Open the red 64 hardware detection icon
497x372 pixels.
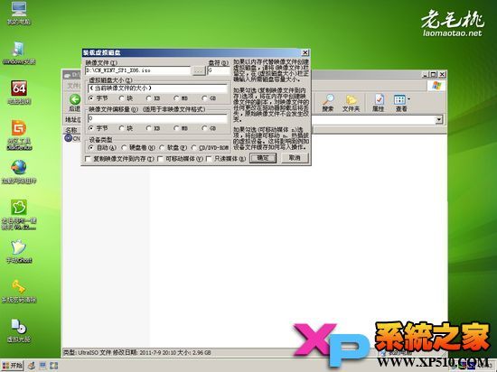19,88
